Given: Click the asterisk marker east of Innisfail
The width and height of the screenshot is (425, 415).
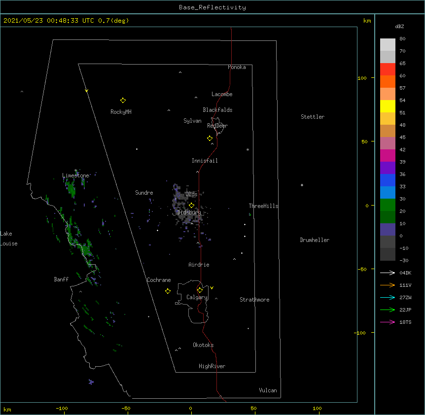Looking at the screenshot, I should click(x=248, y=149).
